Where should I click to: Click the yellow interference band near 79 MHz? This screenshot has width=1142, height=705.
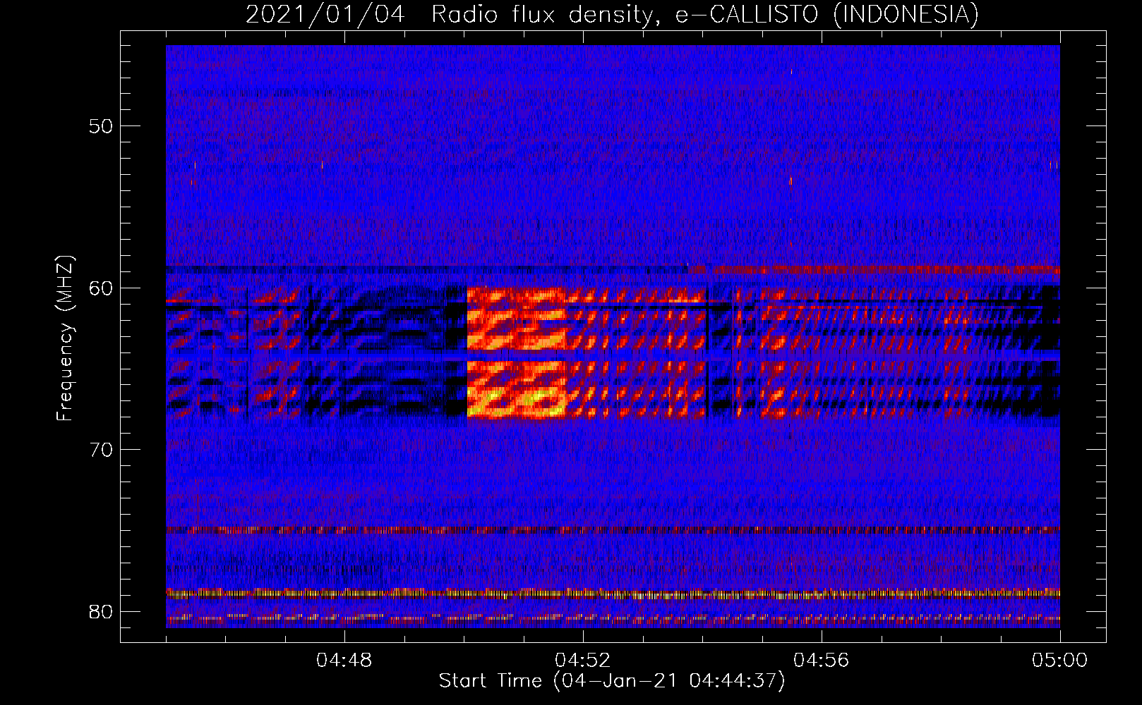point(613,594)
